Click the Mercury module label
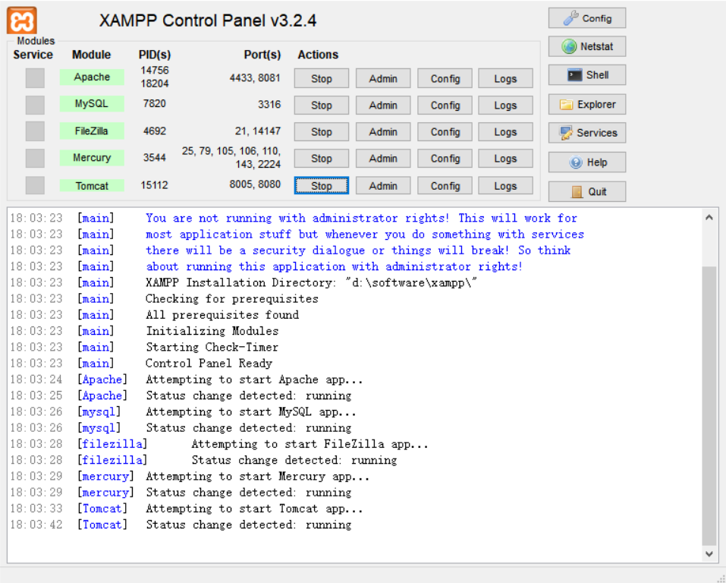Screen dimensions: 726x583 click(x=92, y=158)
